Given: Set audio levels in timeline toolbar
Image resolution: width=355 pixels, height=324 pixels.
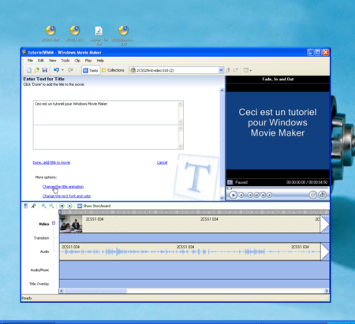Looking at the screenshot, I should (25, 206).
